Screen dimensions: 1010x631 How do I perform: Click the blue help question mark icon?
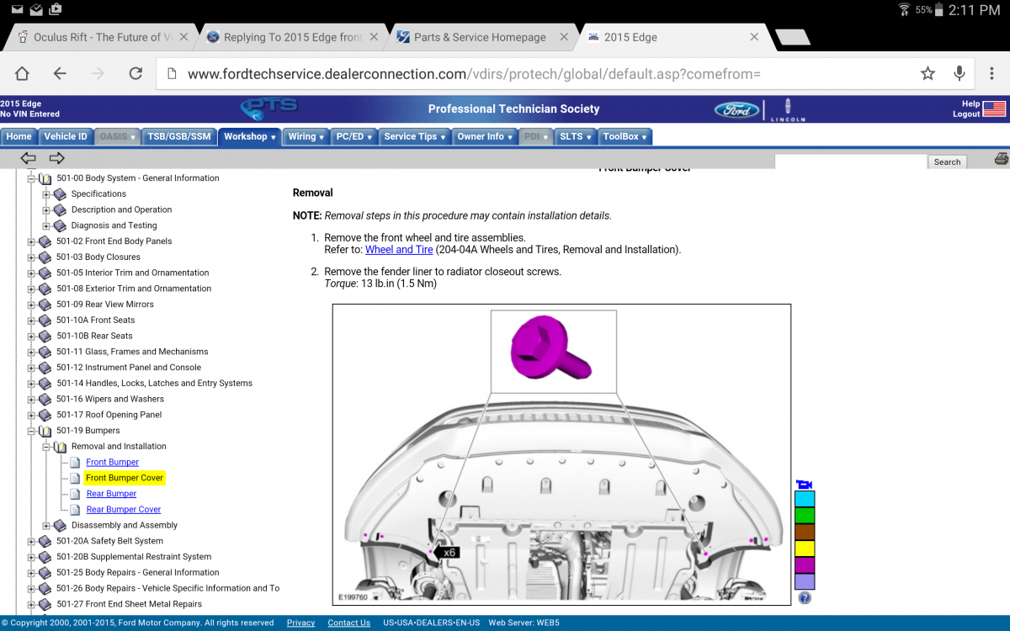tap(805, 598)
